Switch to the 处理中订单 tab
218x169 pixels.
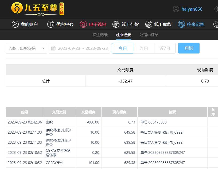click(x=149, y=35)
